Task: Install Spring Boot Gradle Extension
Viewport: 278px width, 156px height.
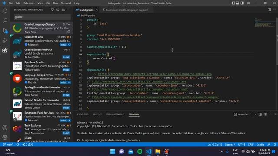Action: [x=66, y=95]
